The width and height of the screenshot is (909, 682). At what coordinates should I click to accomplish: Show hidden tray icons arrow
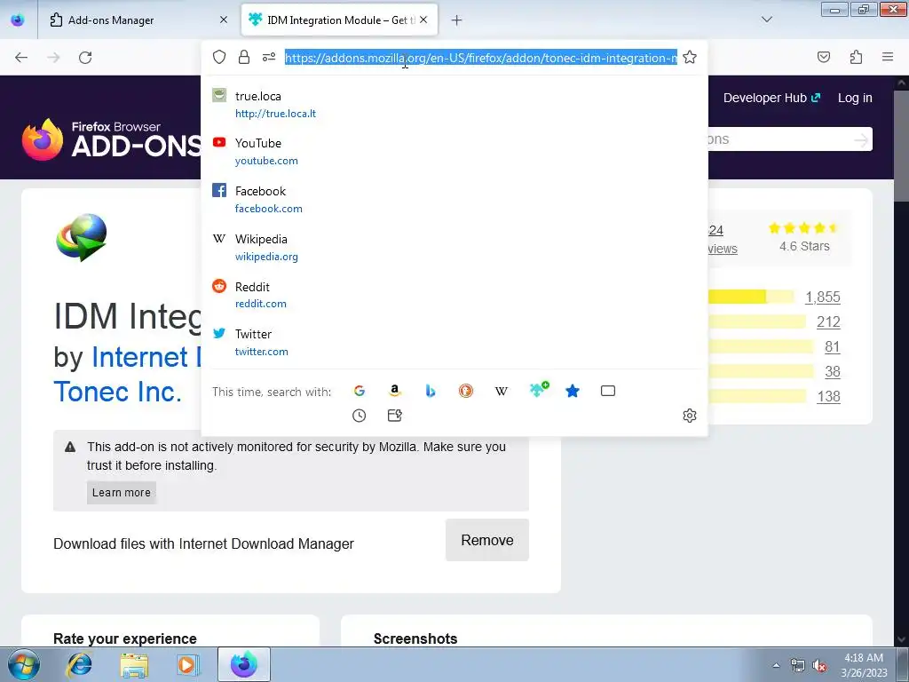click(x=776, y=665)
